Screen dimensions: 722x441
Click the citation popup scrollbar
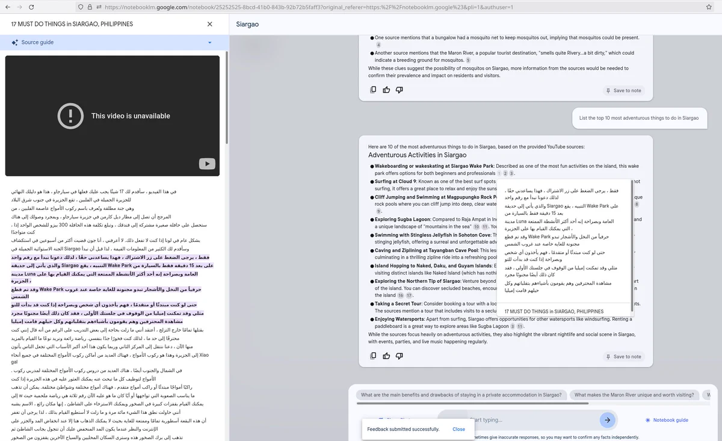coord(632,247)
